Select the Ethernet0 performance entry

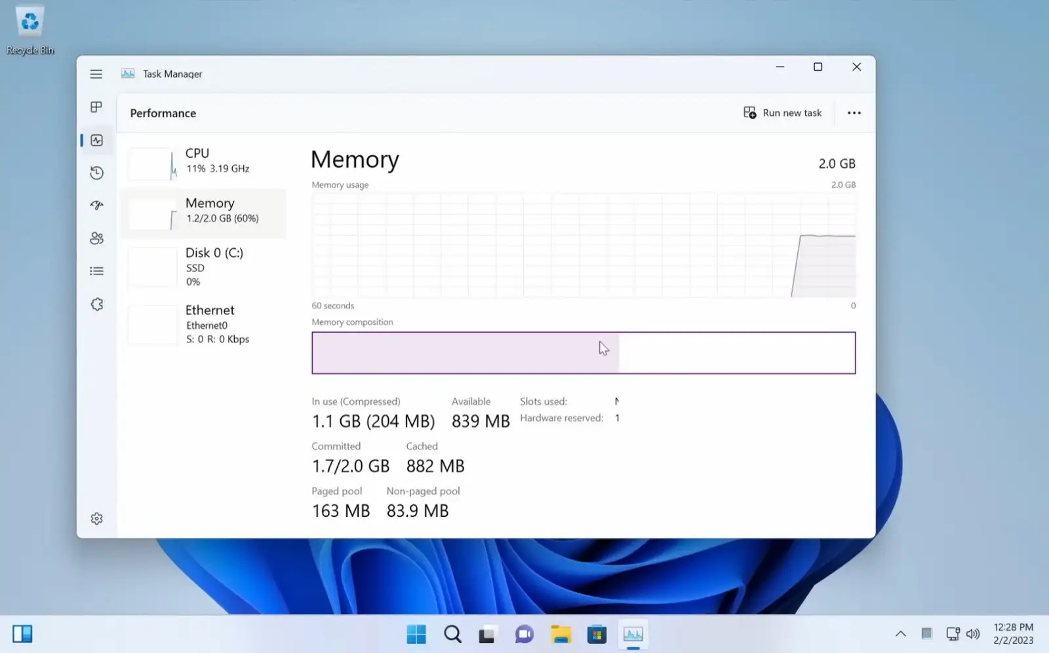point(203,324)
